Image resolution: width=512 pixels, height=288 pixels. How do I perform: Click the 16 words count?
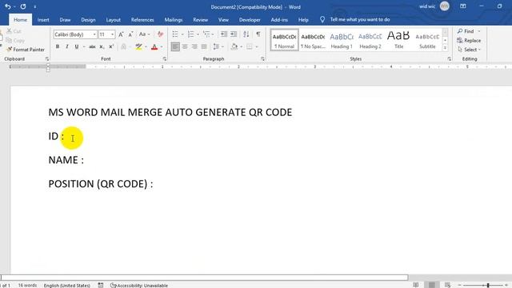pyautogui.click(x=27, y=286)
